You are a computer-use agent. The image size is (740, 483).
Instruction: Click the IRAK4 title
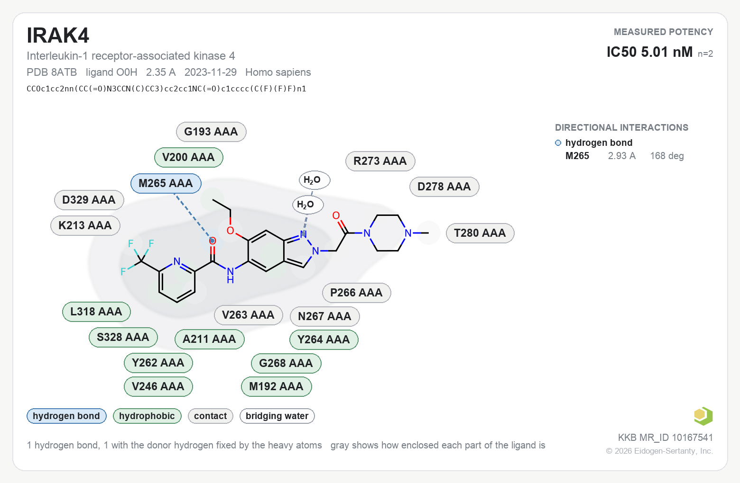click(x=58, y=36)
